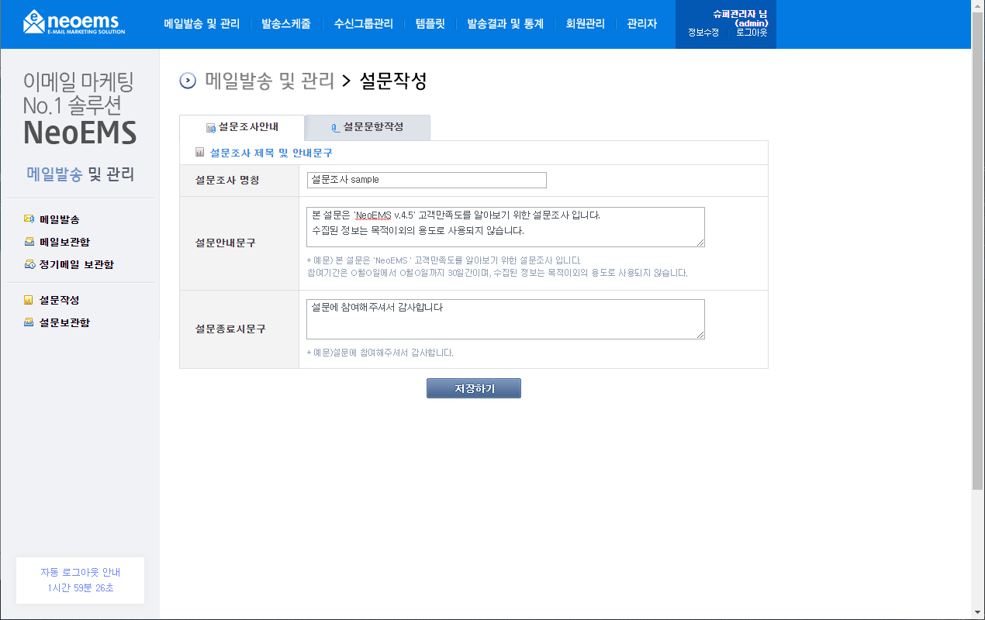Click the 메일발송 envelope icon in sidebar
This screenshot has height=620, width=985.
[x=29, y=219]
